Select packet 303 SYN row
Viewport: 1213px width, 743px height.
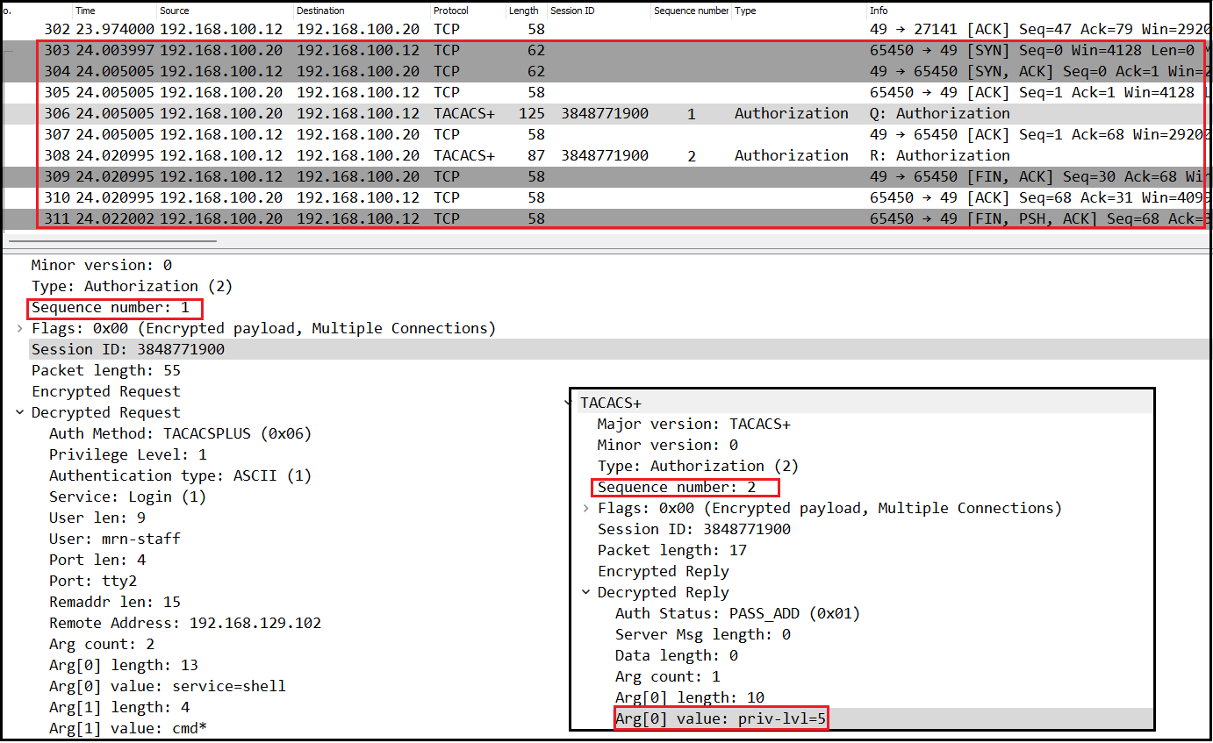[527, 50]
